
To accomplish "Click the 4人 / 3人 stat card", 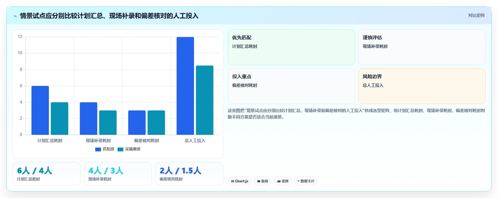I will [118, 174].
